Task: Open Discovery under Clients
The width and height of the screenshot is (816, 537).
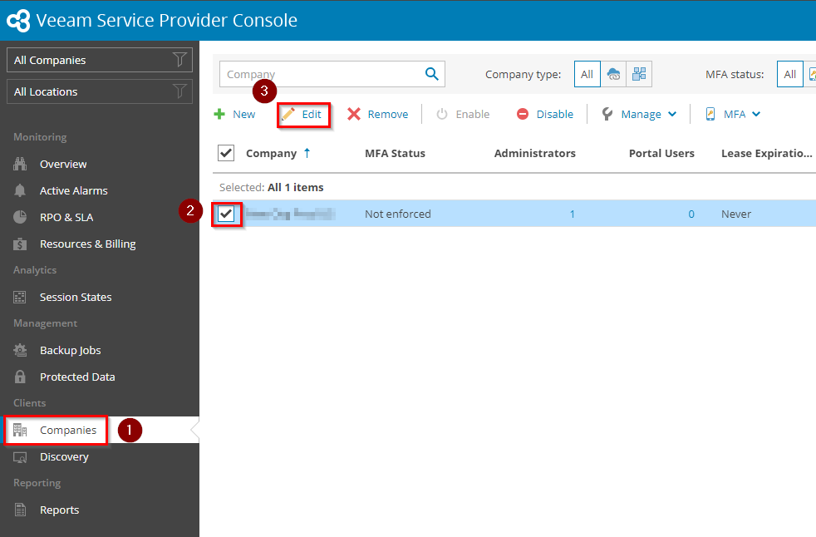Action: [x=64, y=457]
